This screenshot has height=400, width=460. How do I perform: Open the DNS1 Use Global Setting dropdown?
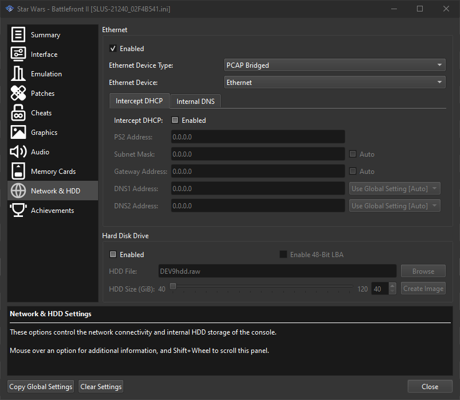point(395,188)
